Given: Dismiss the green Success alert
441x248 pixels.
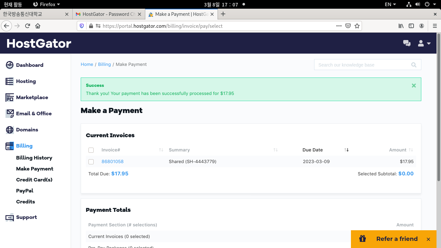Looking at the screenshot, I should pos(414,86).
